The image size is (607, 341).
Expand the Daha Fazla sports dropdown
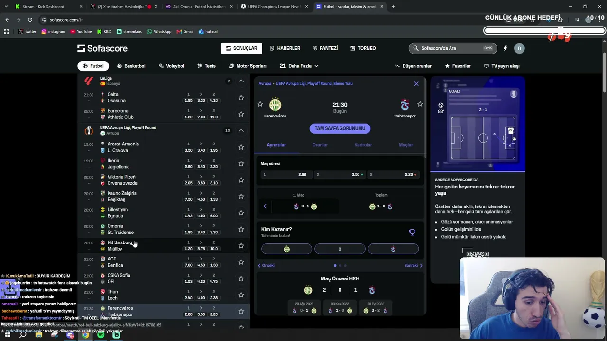[299, 66]
